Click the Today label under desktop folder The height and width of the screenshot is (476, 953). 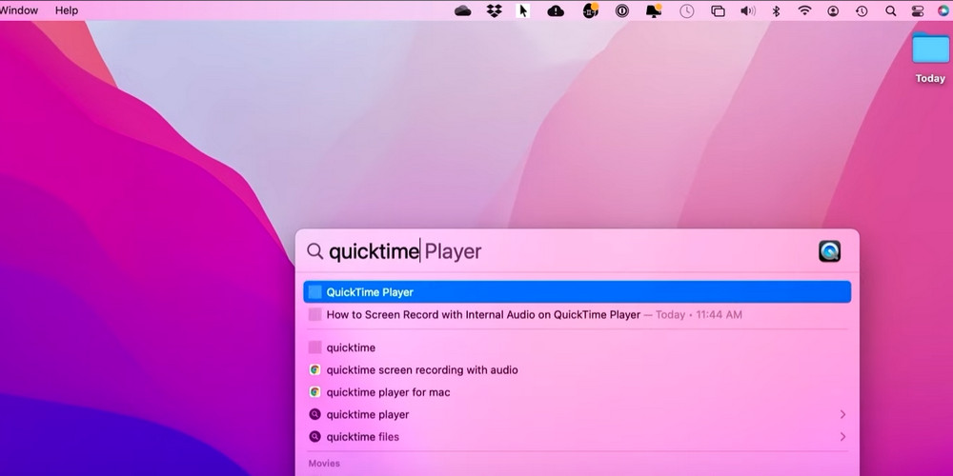pos(930,78)
